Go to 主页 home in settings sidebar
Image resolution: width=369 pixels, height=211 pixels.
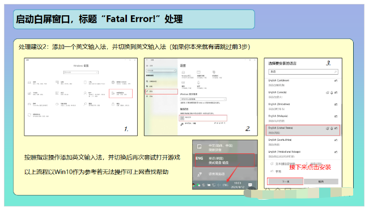tap(150, 66)
